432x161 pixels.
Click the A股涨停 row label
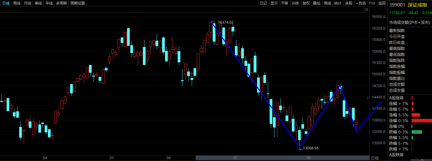(x=396, y=98)
